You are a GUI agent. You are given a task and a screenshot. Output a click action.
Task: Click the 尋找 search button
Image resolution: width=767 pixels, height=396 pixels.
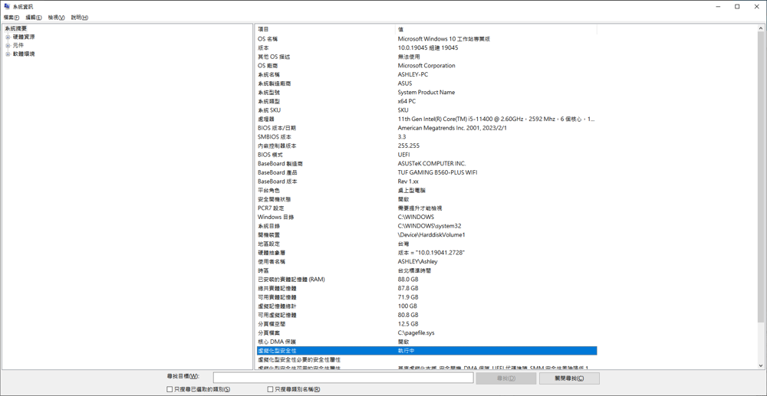click(505, 378)
